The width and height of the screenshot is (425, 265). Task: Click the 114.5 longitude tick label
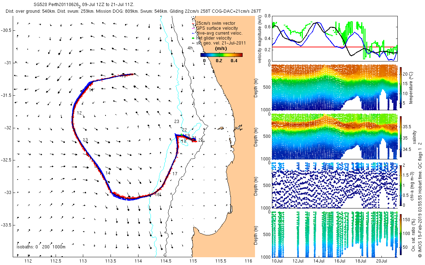(x=165, y=261)
